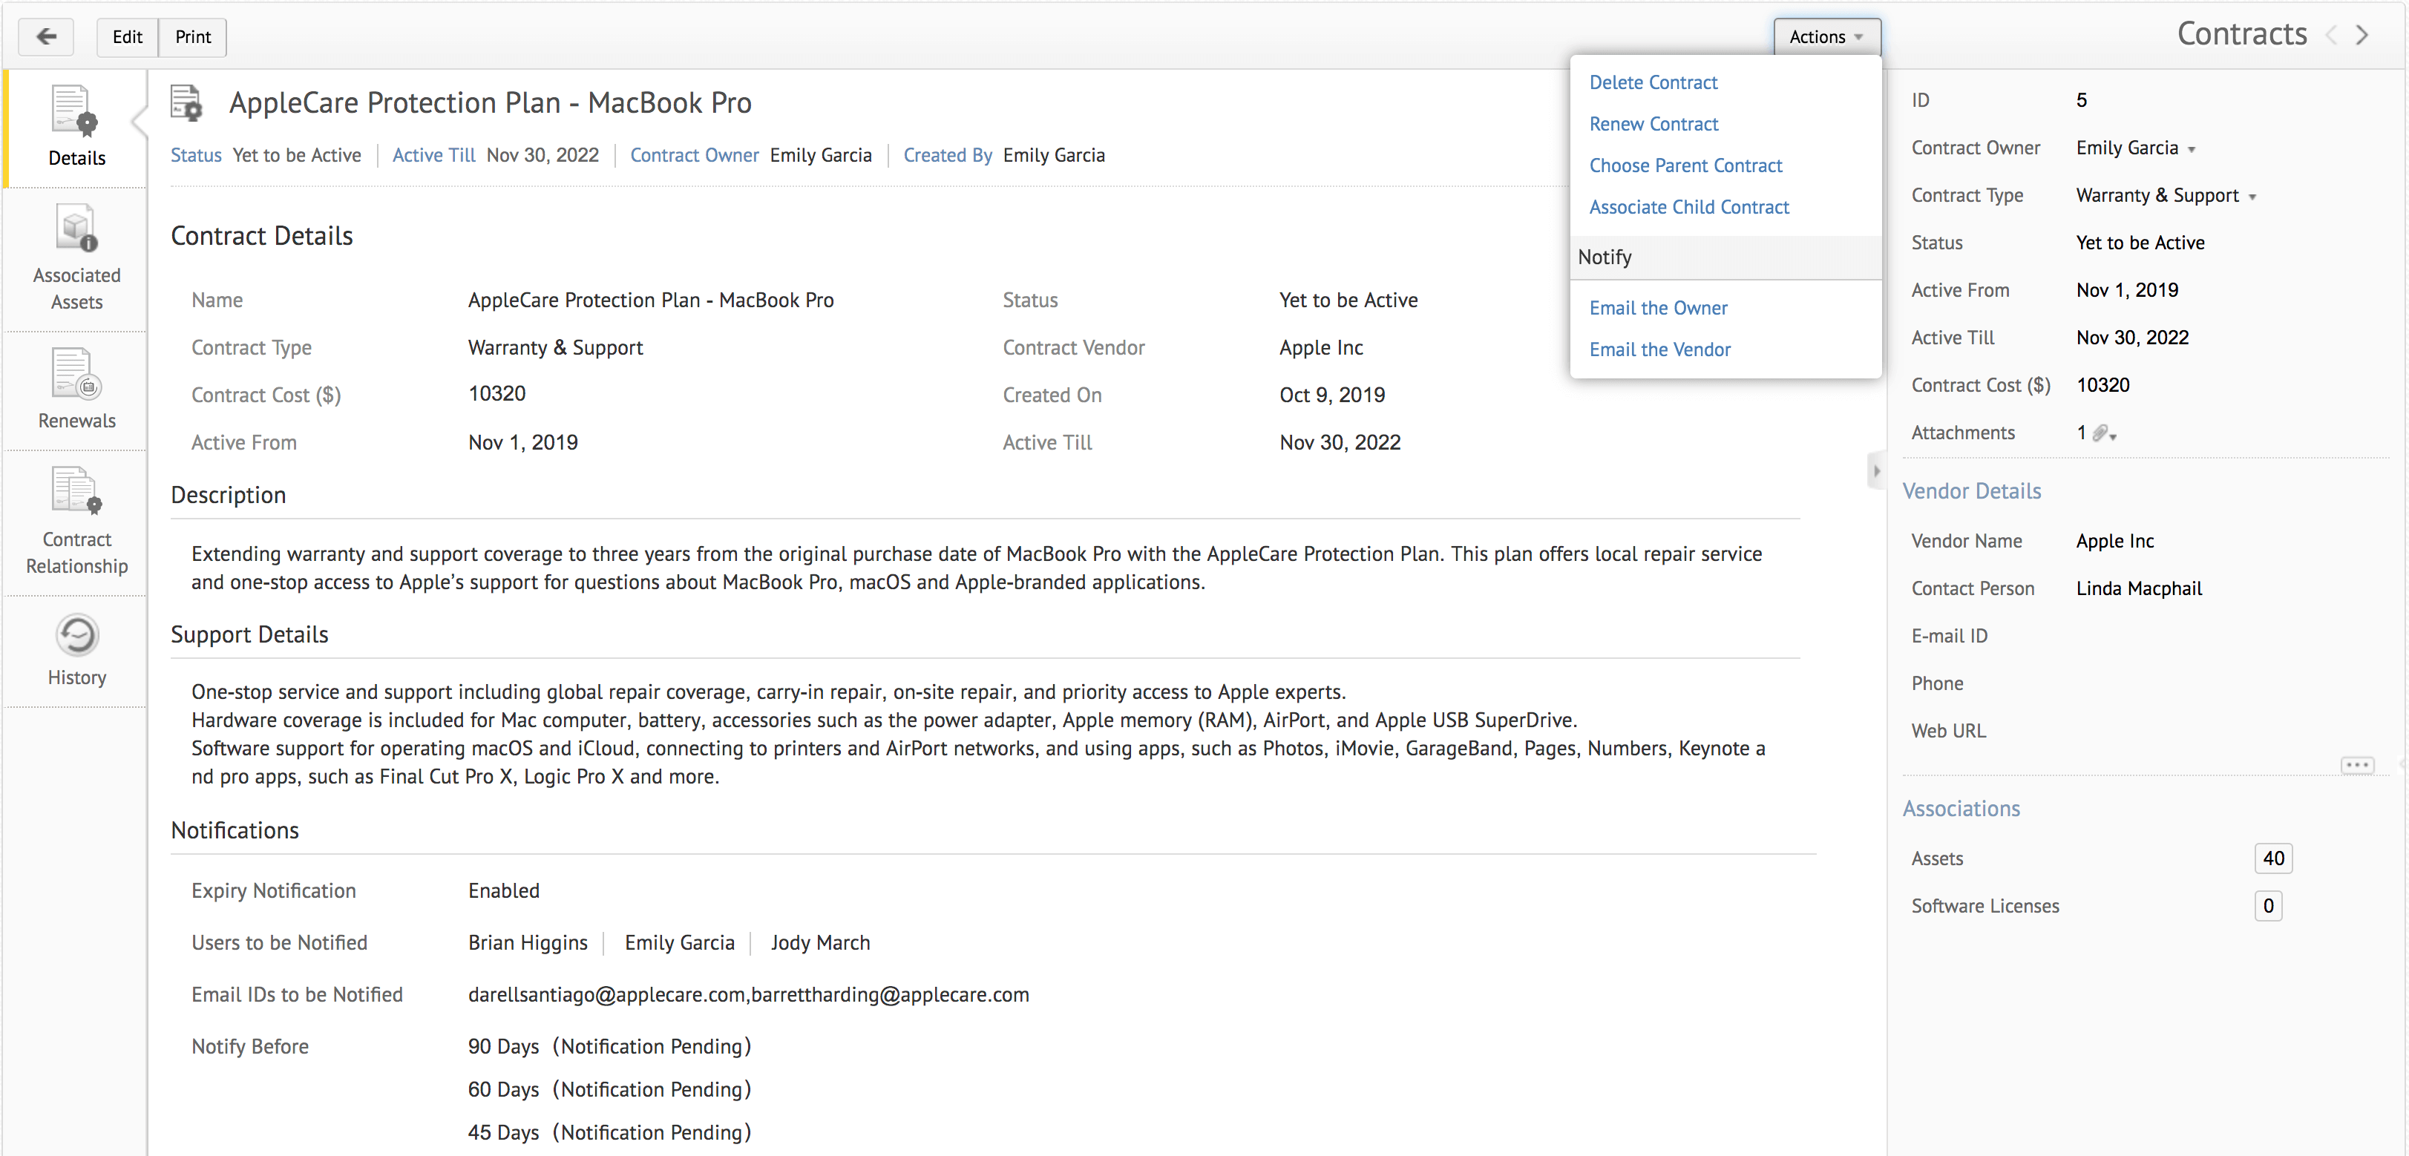Open Contract Type Warranty & Support dropdown
The width and height of the screenshot is (2409, 1156).
click(2165, 195)
